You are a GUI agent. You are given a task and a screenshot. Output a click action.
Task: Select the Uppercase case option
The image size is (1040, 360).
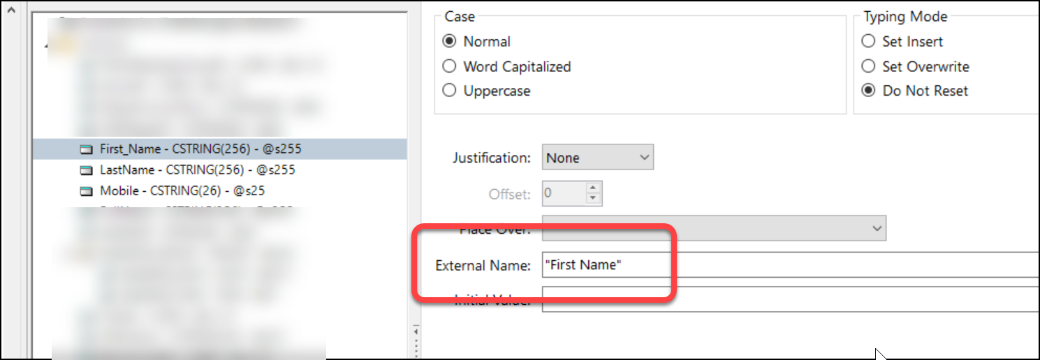450,91
